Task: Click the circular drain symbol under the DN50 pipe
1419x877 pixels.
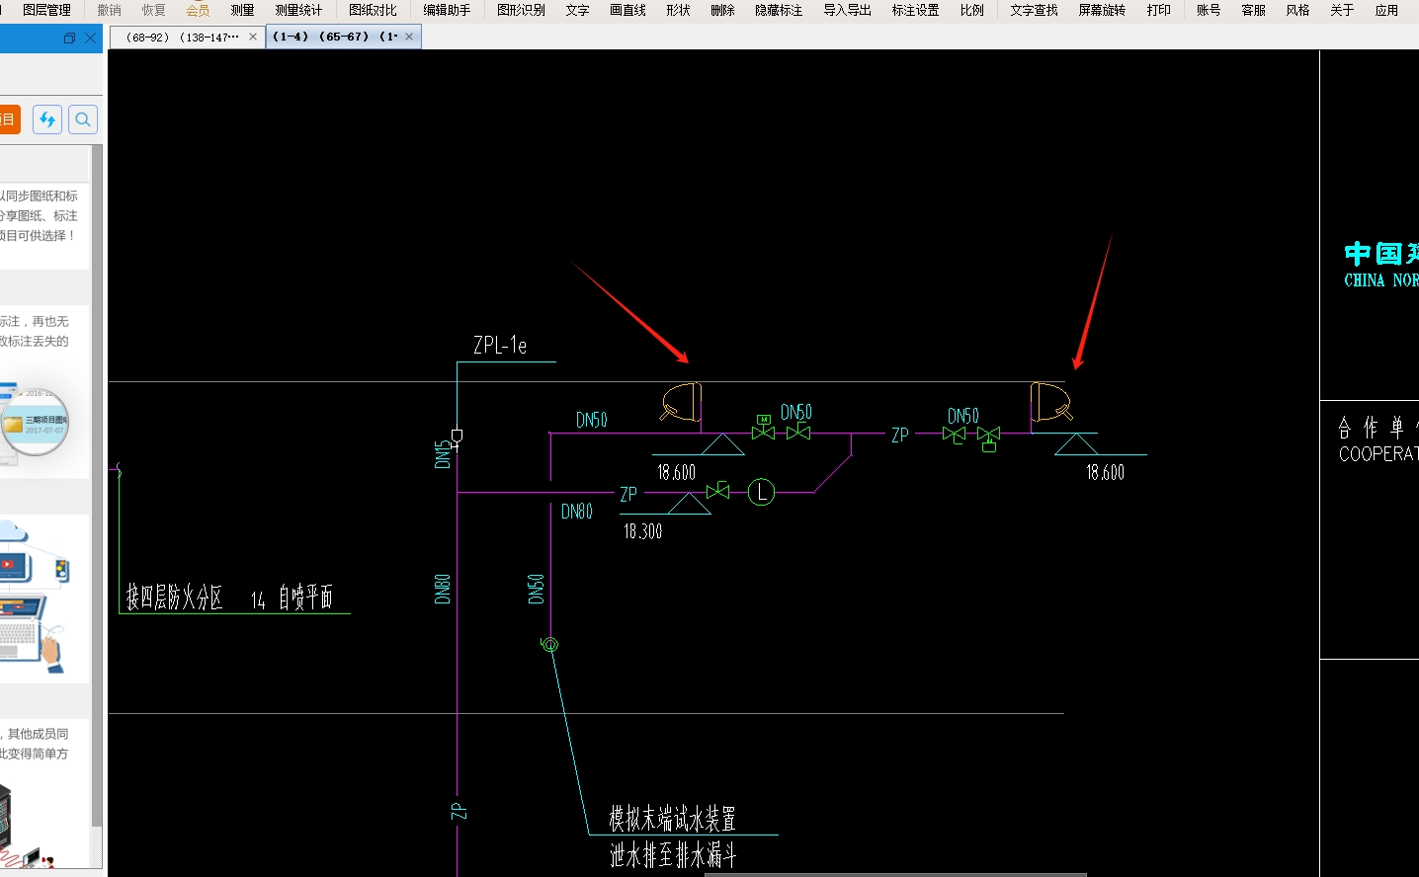Action: click(x=550, y=645)
